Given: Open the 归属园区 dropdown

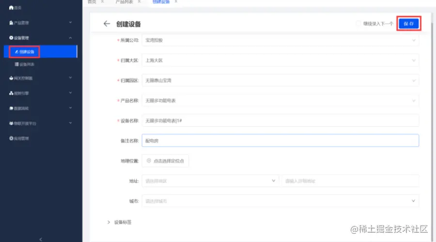Looking at the screenshot, I should [x=280, y=80].
